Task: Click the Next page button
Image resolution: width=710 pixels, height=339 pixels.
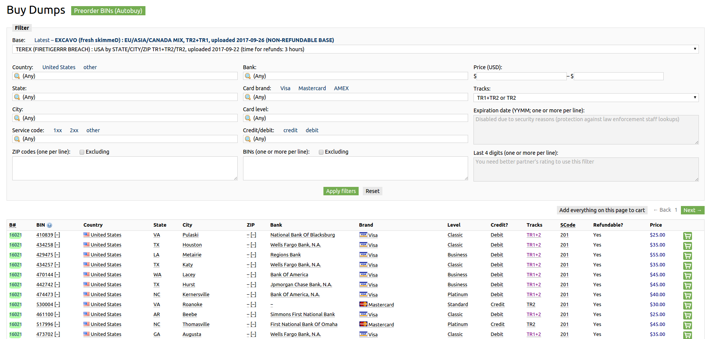Action: pos(692,210)
